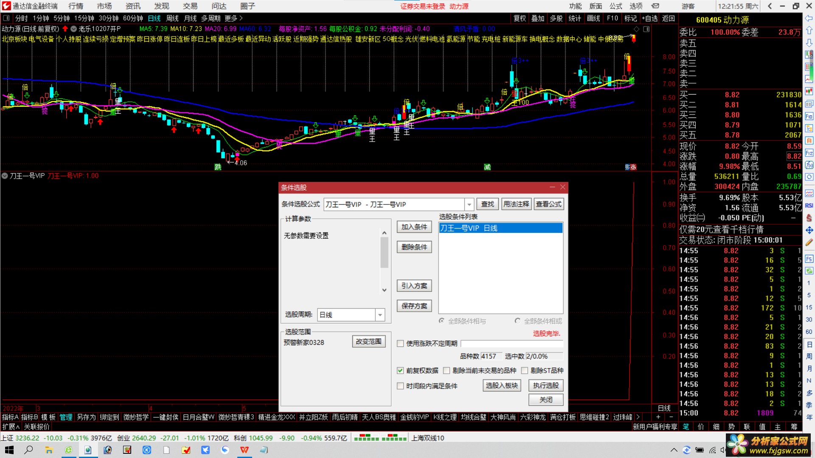
Task: Open Windows Start menu
Action: pyautogui.click(x=9, y=450)
